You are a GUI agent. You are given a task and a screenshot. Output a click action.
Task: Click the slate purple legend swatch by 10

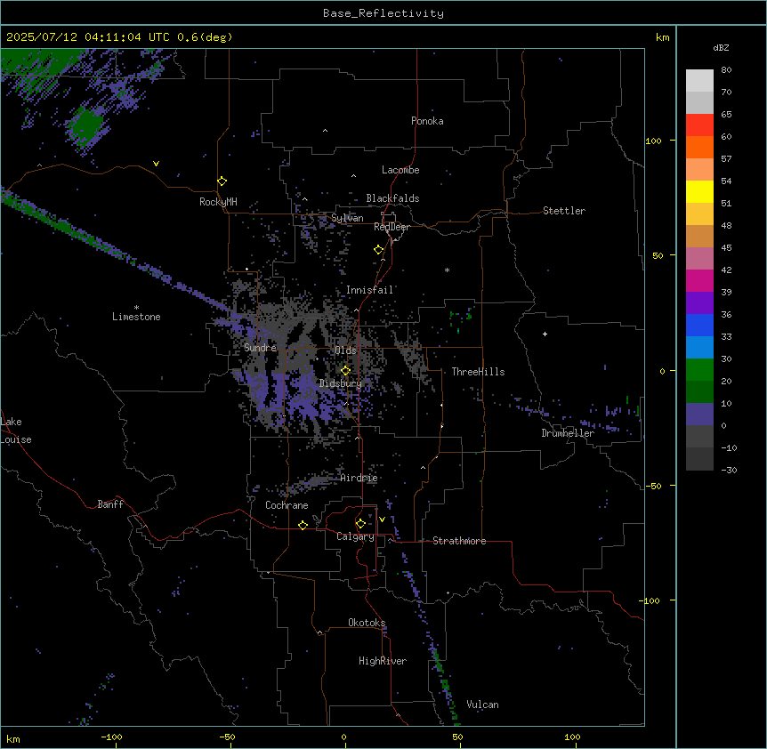click(699, 415)
